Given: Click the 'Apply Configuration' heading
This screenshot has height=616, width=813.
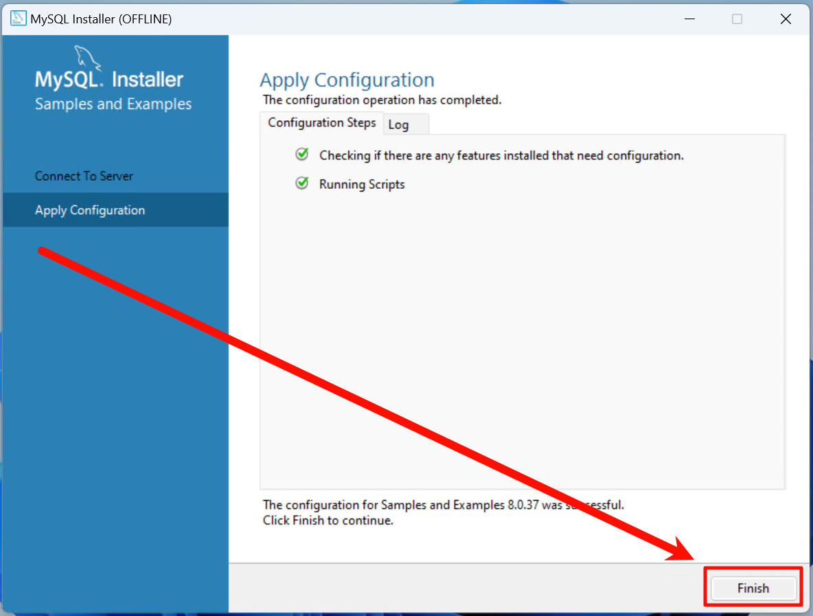Looking at the screenshot, I should pos(347,80).
